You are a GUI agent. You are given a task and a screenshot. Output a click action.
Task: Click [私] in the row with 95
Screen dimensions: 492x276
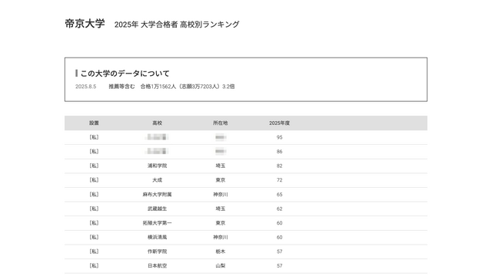click(x=94, y=137)
